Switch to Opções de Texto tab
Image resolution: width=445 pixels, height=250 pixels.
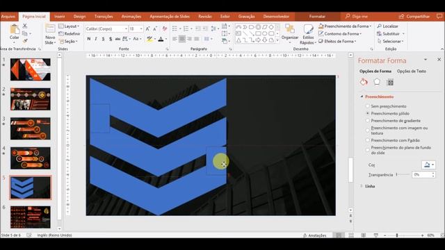coord(412,71)
